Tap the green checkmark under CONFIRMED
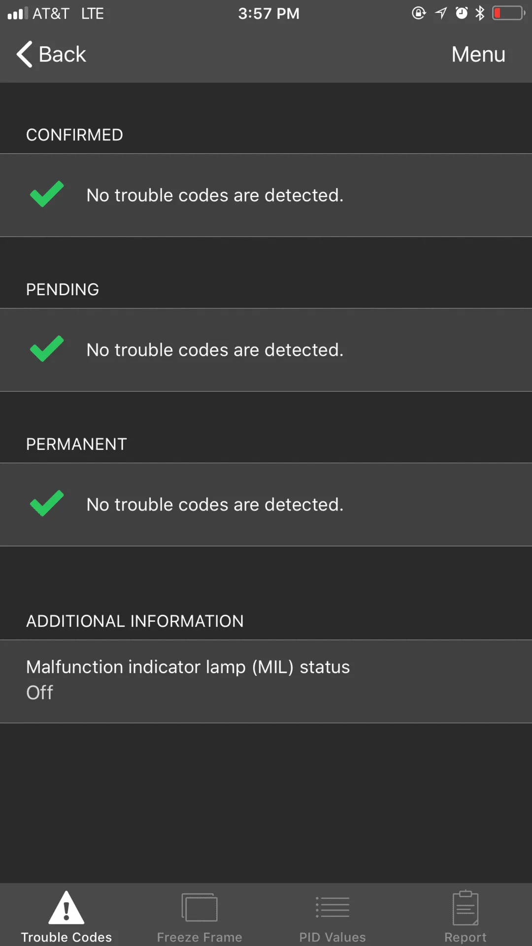Viewport: 532px width, 946px height. coord(47,194)
